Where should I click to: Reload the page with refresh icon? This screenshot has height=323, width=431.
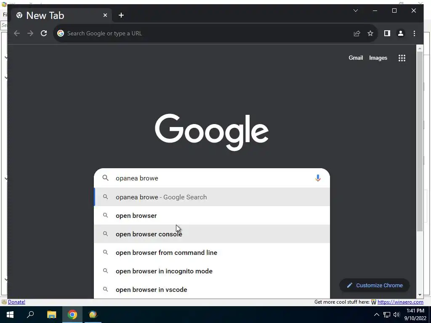[x=44, y=33]
